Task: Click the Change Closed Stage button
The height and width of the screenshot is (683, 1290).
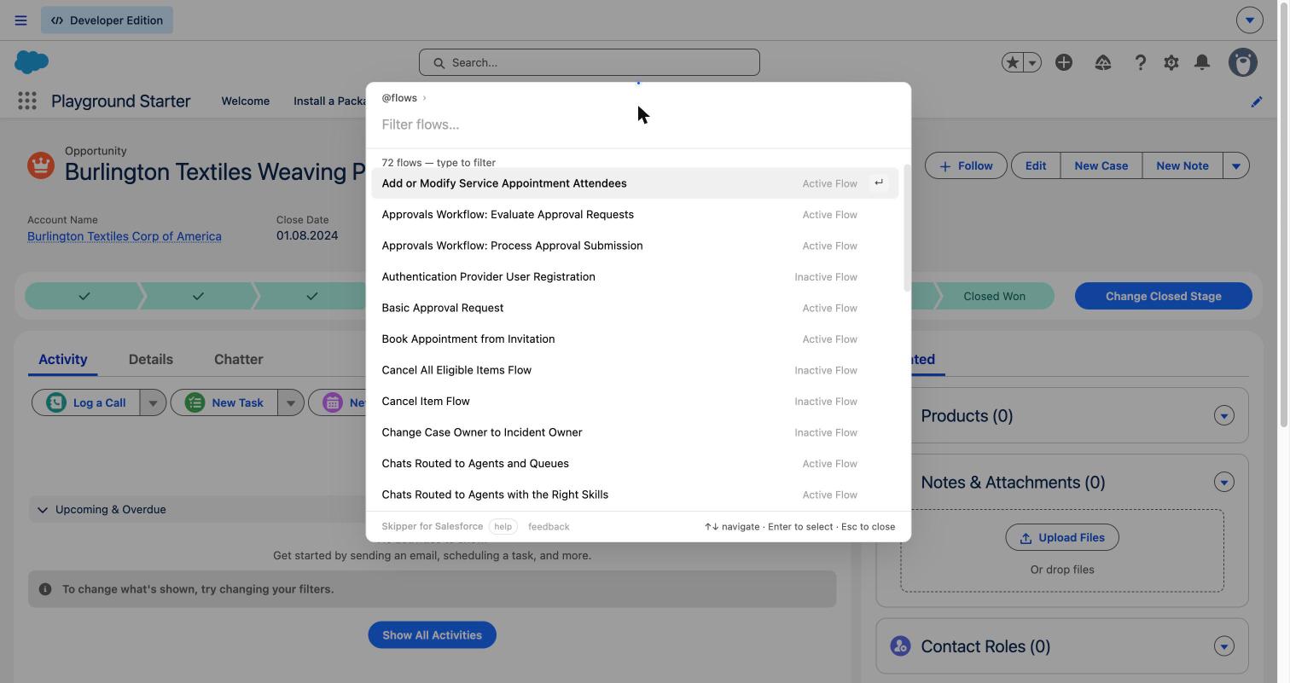Action: [x=1164, y=296]
